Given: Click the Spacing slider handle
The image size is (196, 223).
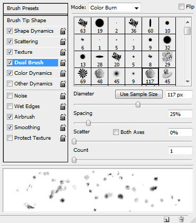Looking at the screenshot, I should tap(88, 123).
